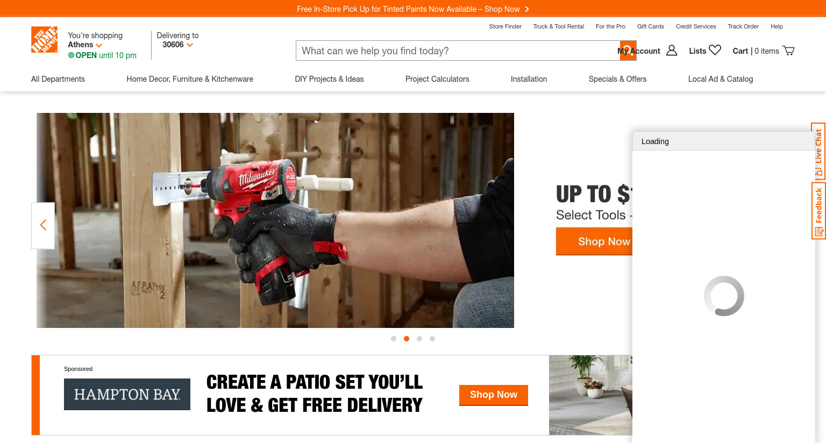Go to previous carousel slide arrow
This screenshot has width=826, height=443.
[43, 225]
